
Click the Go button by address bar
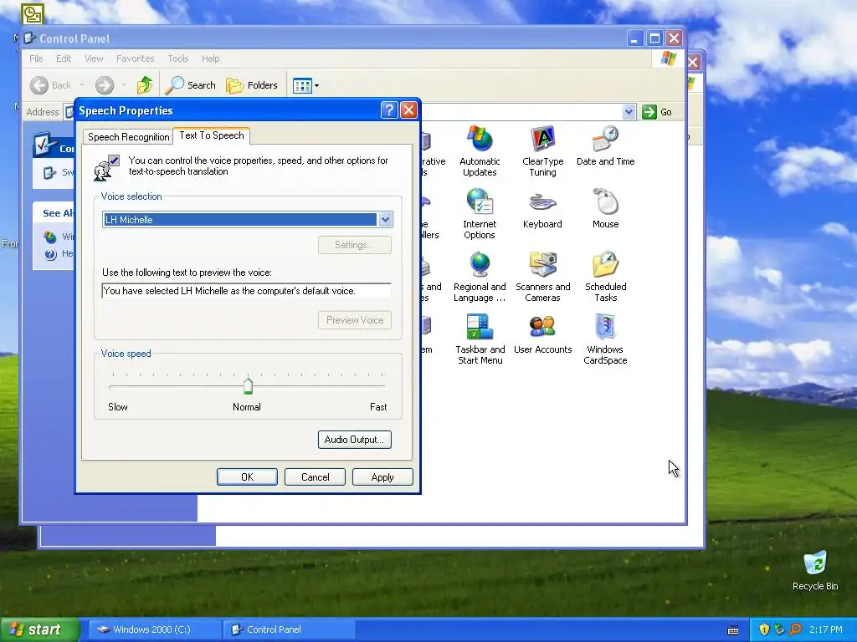point(658,112)
